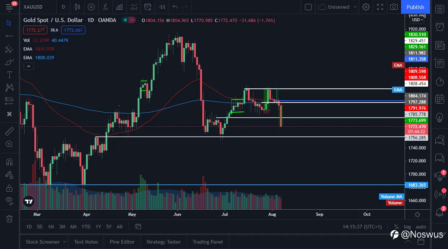Open the Pine Editor tab
The width and height of the screenshot is (448, 249).
122,242
